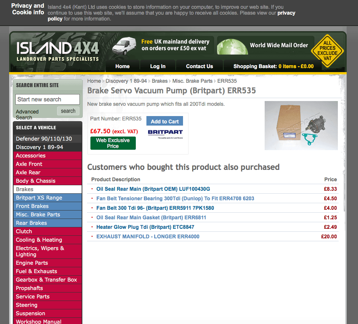View the Shopping Basket

[x=273, y=66]
